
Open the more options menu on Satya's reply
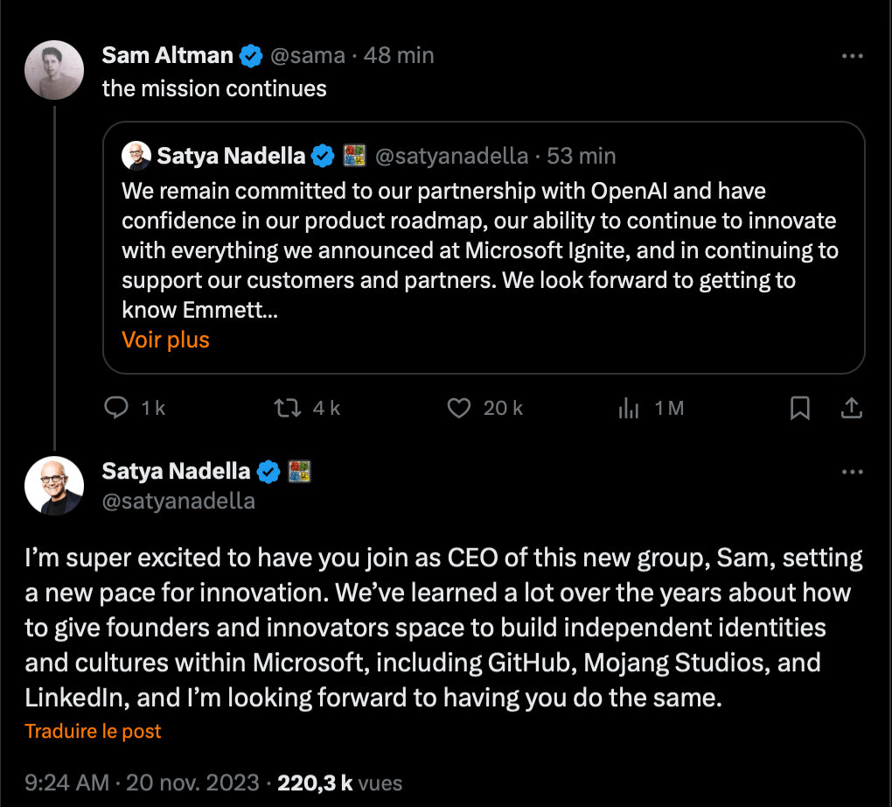853,471
